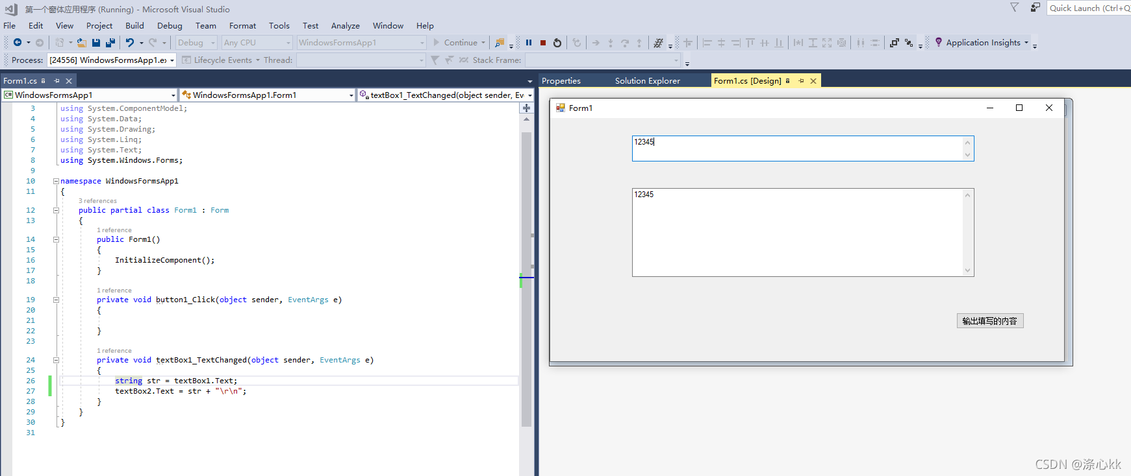Screen dimensions: 1131x476
Task: Open the Team menu
Action: 206,26
